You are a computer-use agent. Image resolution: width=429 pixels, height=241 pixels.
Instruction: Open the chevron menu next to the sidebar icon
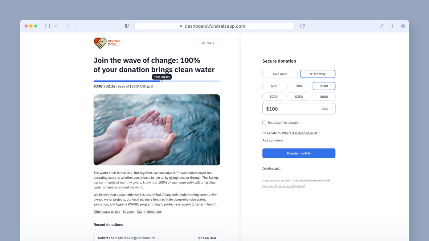[x=55, y=26]
